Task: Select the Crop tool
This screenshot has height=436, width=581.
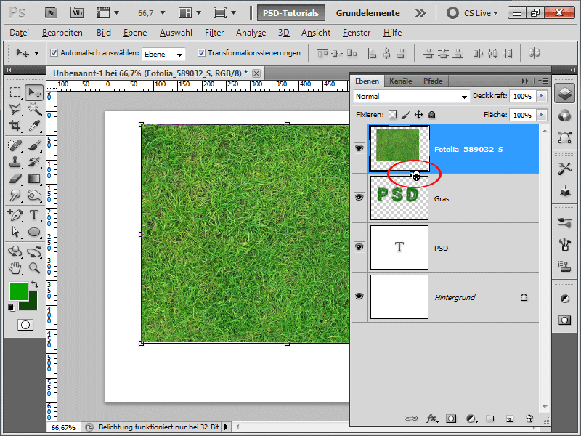Action: pyautogui.click(x=15, y=126)
